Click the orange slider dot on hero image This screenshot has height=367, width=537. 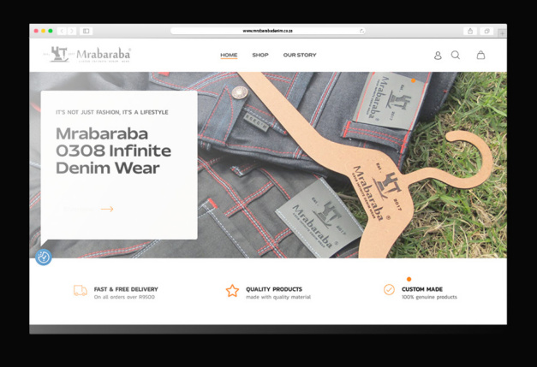(x=413, y=80)
